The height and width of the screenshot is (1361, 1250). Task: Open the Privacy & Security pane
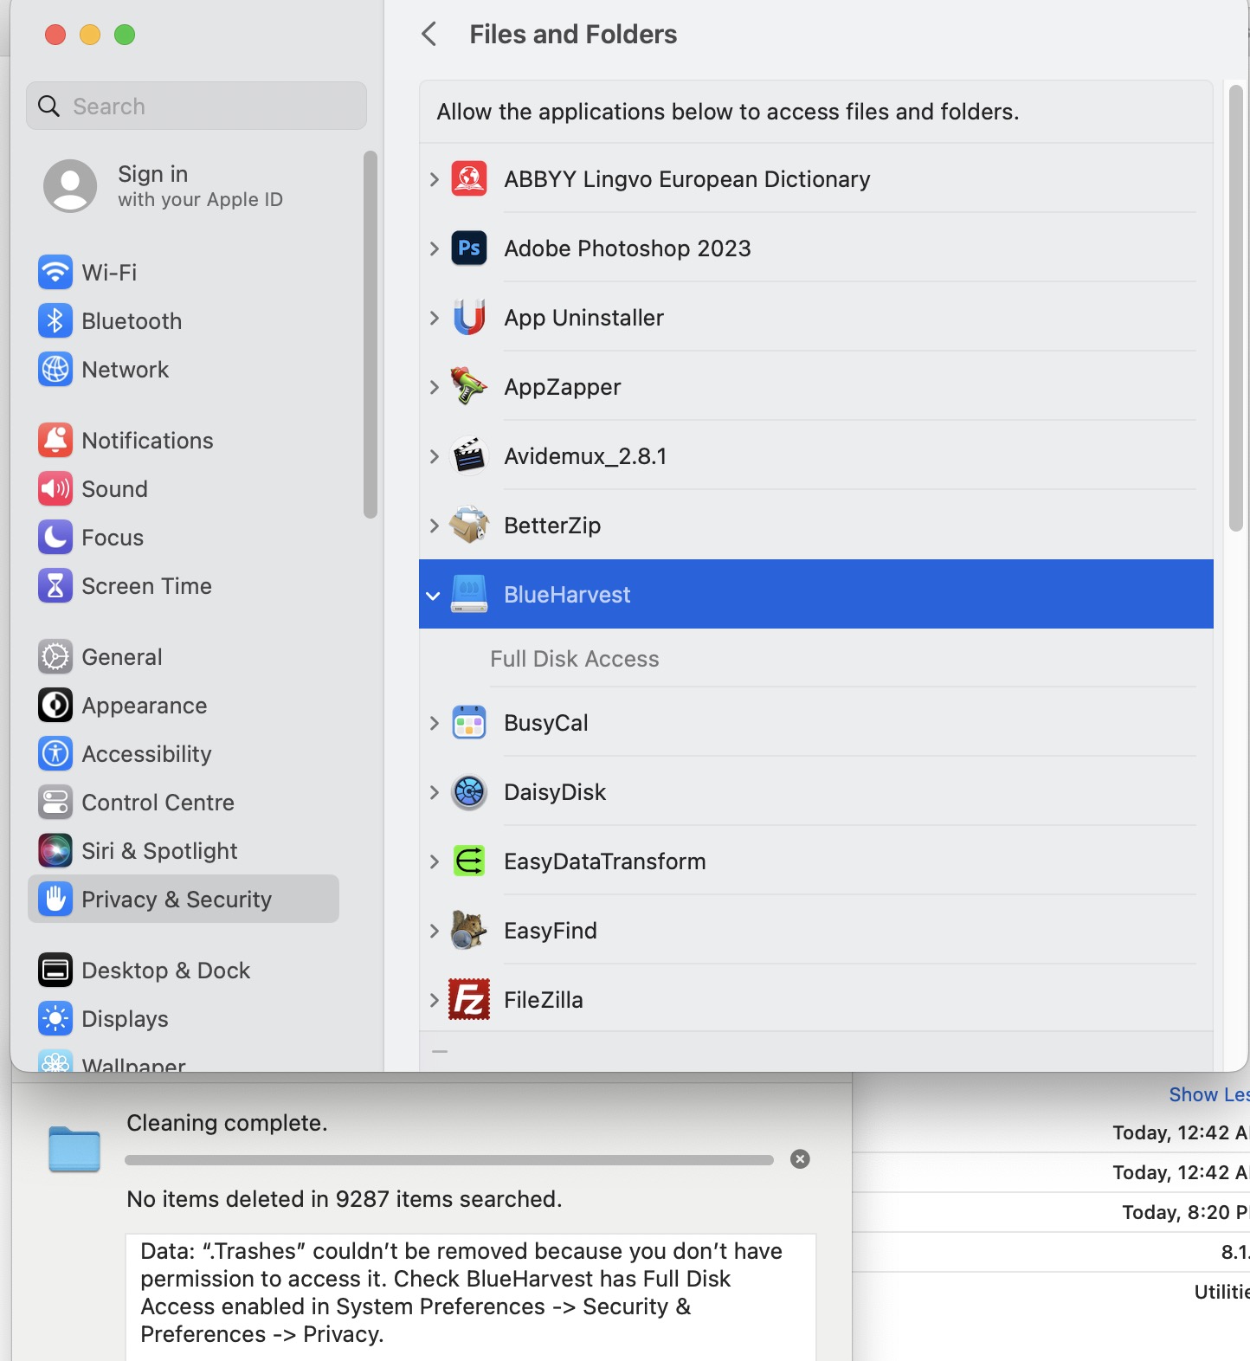(184, 899)
